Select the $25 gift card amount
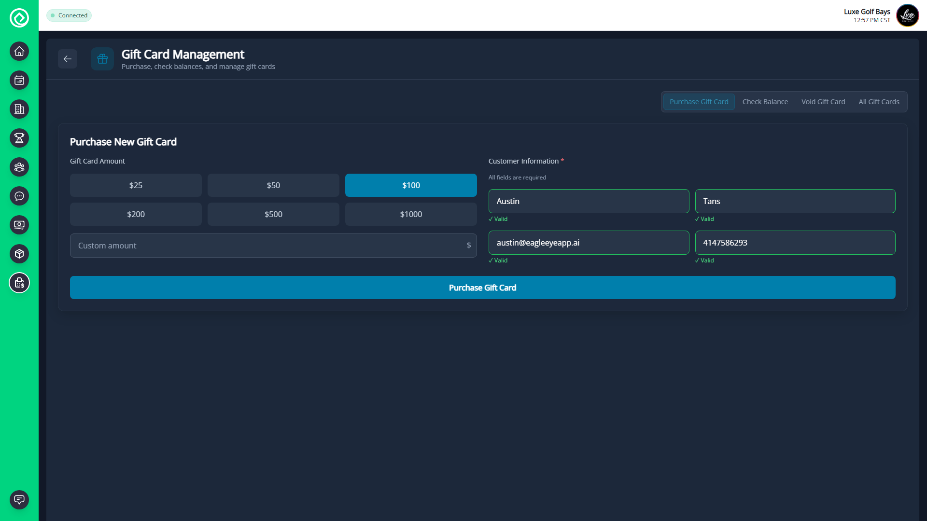This screenshot has height=521, width=927. pos(136,185)
